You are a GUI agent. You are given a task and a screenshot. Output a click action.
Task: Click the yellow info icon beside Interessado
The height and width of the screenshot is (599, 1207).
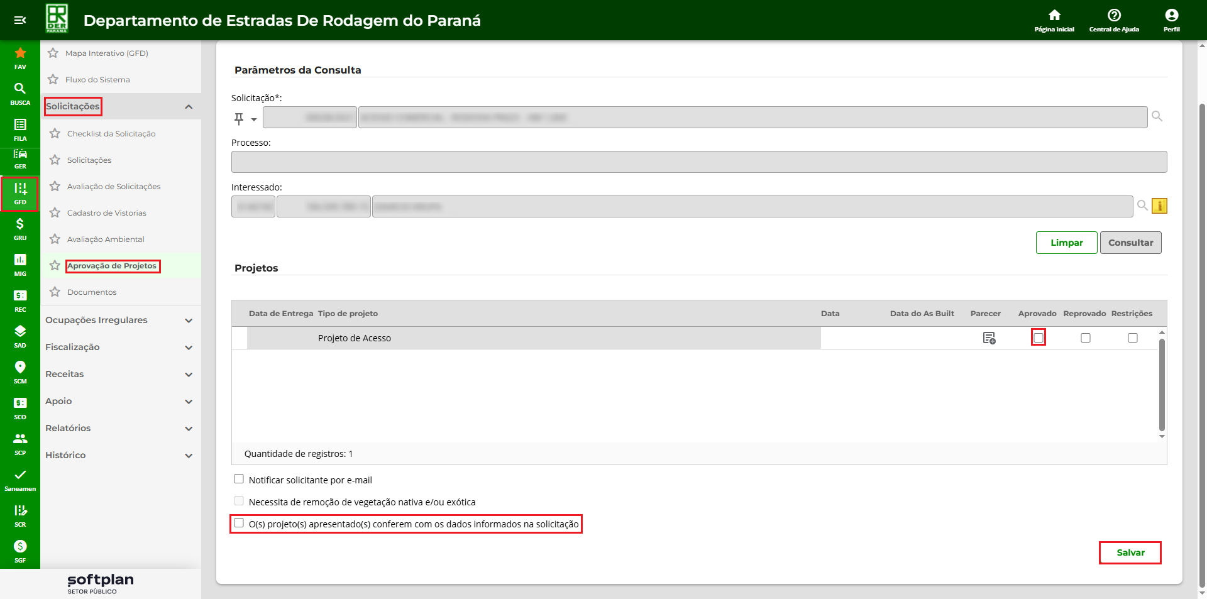[1159, 206]
